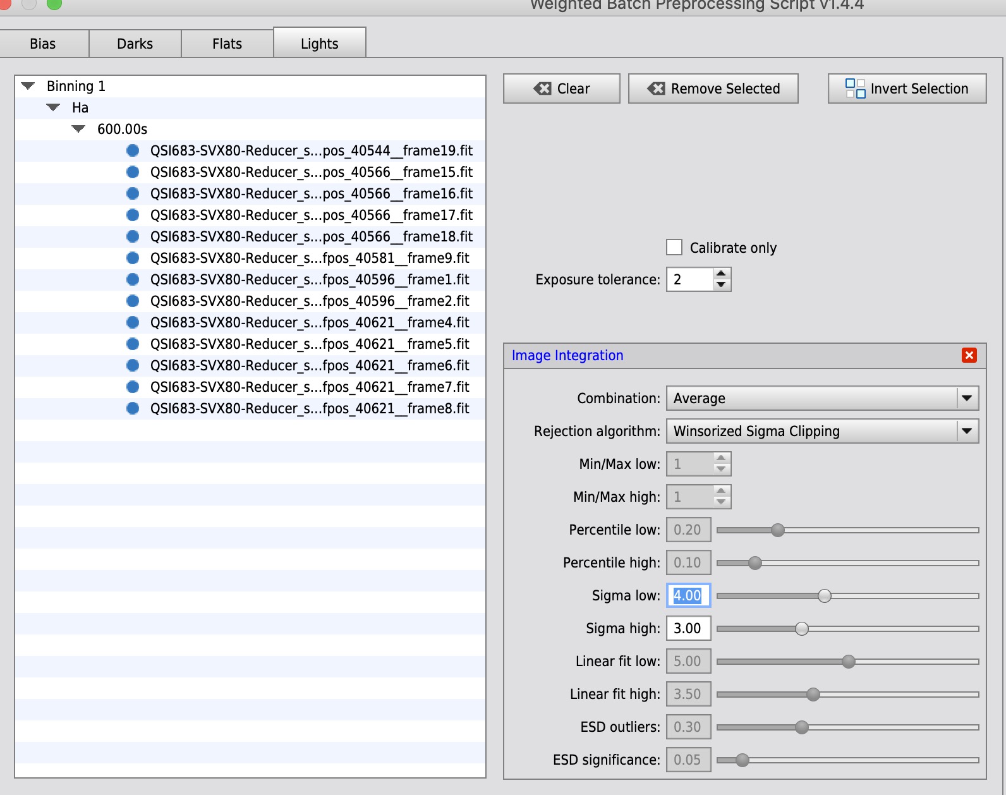Click the Sigma high slider handle

tap(802, 628)
